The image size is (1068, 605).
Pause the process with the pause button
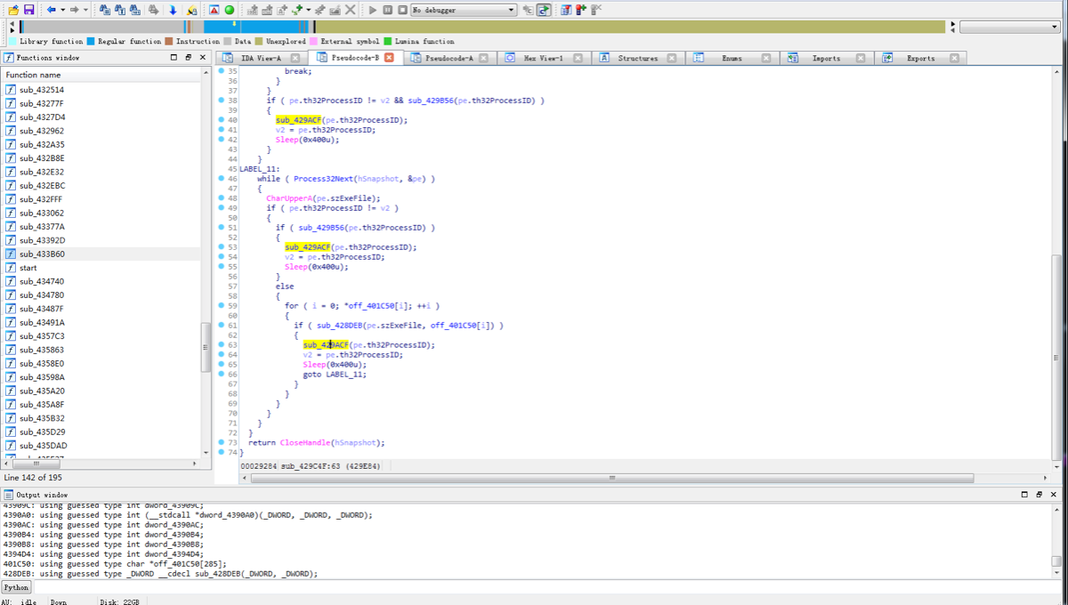pyautogui.click(x=388, y=9)
